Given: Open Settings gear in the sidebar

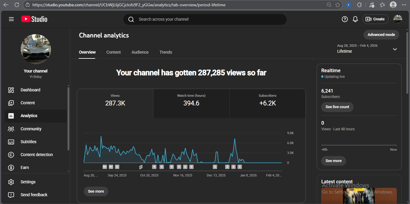Looking at the screenshot, I should (11, 182).
